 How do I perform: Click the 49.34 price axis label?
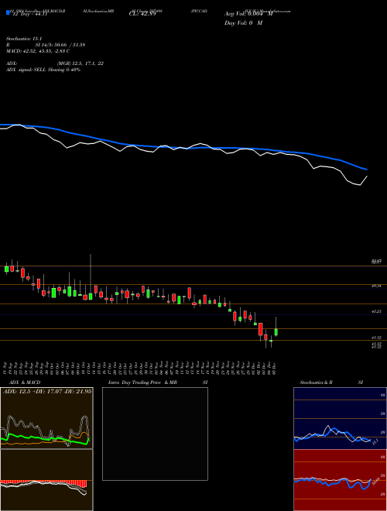point(376,285)
